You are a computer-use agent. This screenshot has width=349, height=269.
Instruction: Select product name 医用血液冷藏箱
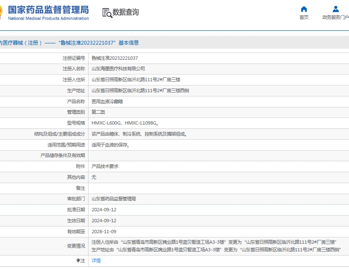107,101
